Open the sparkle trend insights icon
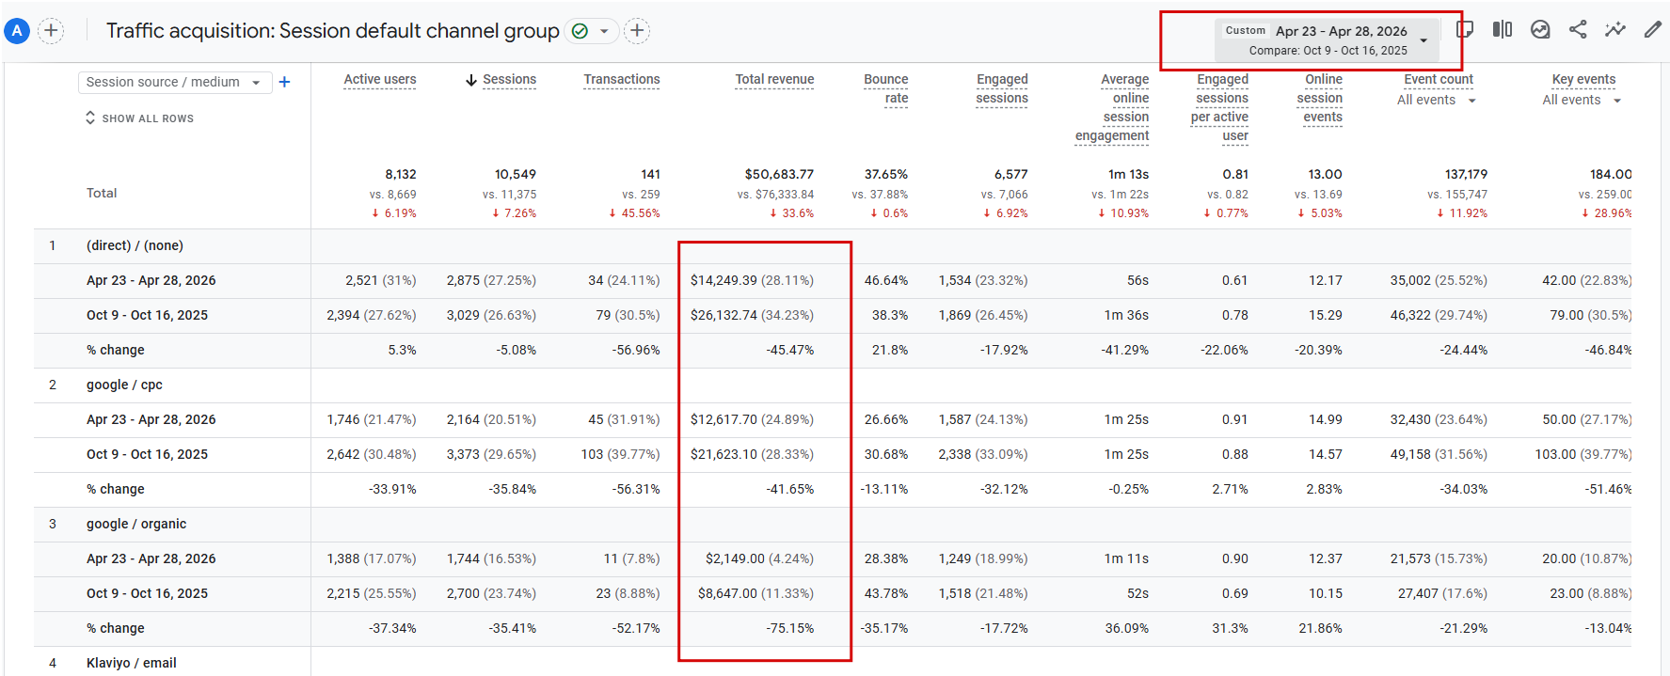 [1615, 30]
